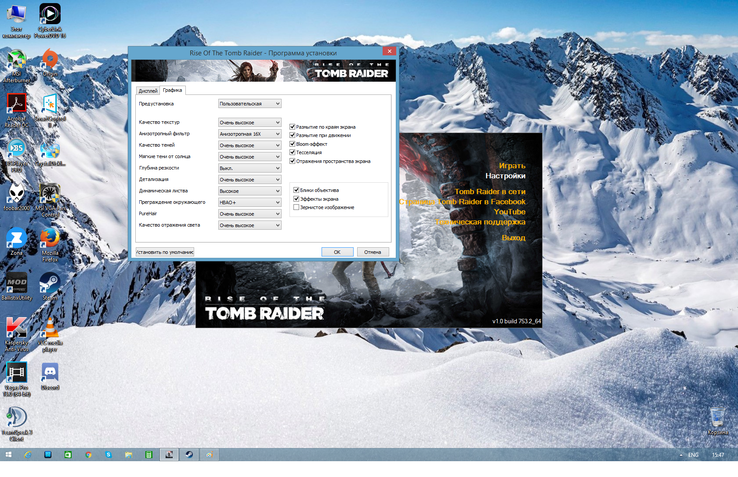Image resolution: width=738 pixels, height=477 pixels.
Task: Close the Программа установки dialog
Action: pyautogui.click(x=389, y=51)
